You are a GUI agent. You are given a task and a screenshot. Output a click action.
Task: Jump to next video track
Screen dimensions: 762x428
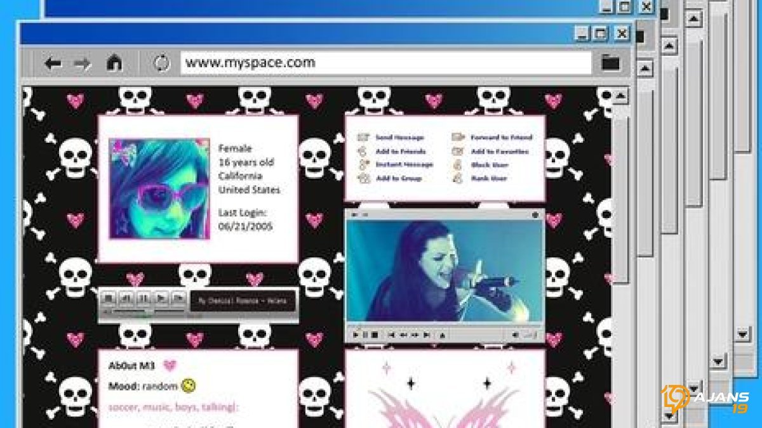427,334
